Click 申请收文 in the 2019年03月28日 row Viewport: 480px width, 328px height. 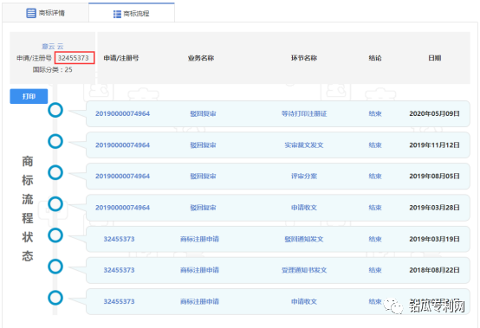click(304, 208)
